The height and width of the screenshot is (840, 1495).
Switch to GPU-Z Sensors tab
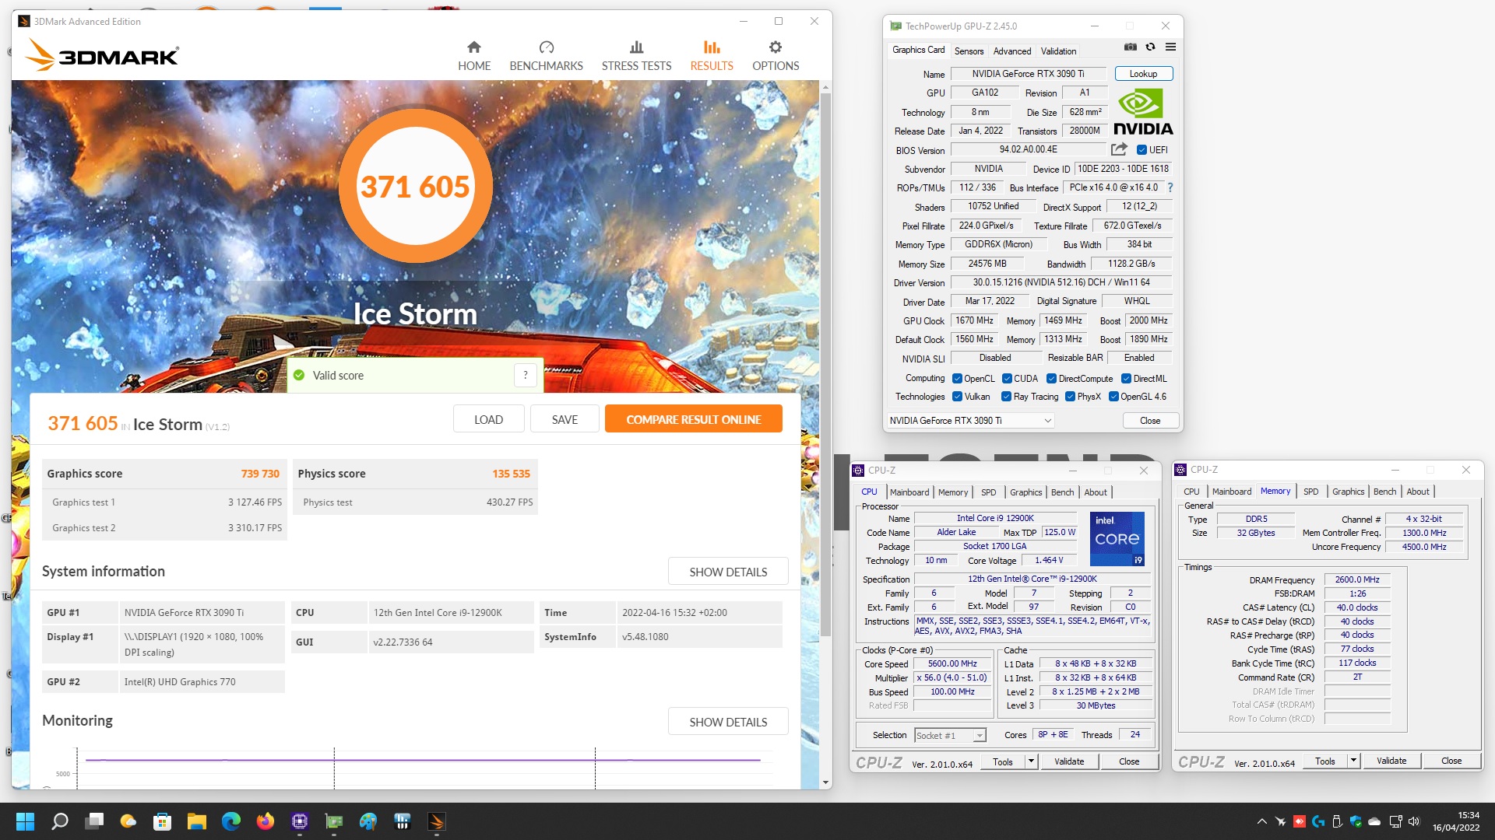point(969,51)
